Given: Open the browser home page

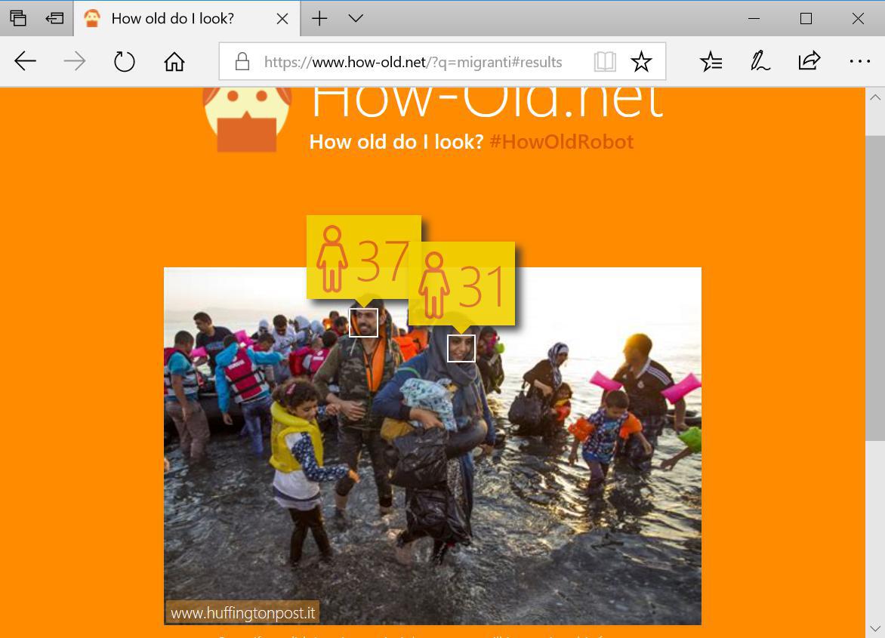Looking at the screenshot, I should [x=174, y=61].
